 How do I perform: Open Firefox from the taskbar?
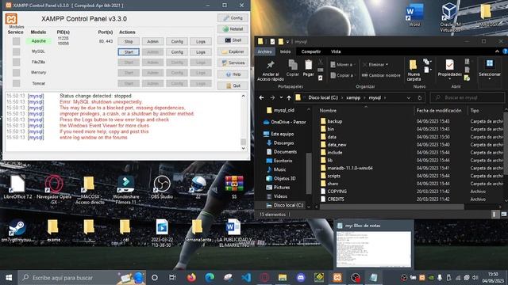click(x=191, y=278)
